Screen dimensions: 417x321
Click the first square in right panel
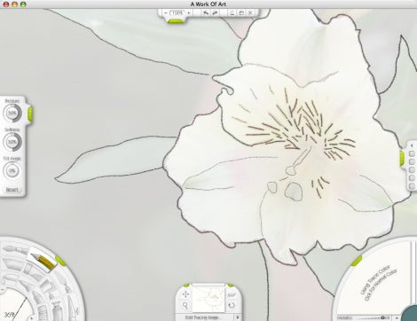(412, 153)
